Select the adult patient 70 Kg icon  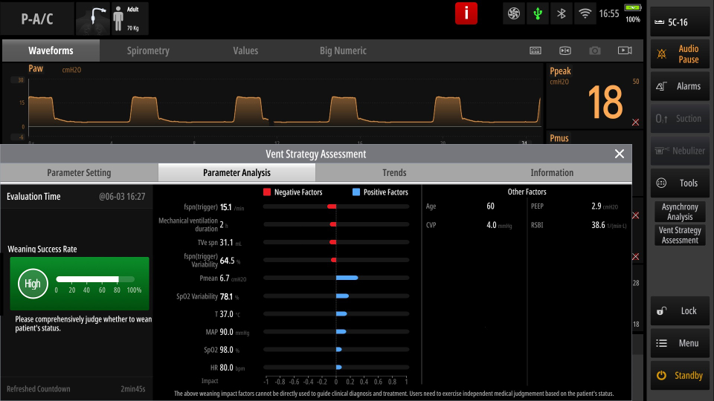coord(129,19)
